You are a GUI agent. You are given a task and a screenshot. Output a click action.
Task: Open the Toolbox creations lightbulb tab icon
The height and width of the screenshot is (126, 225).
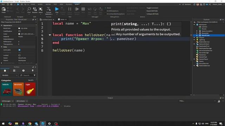pyautogui.click(x=33, y=71)
